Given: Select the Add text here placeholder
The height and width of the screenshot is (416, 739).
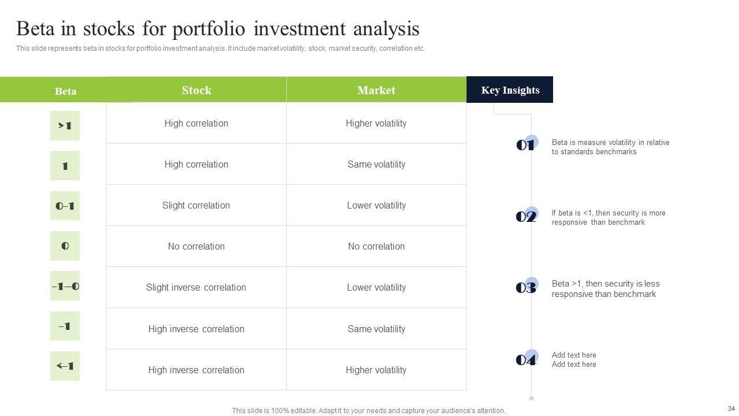Looking at the screenshot, I should coord(574,359).
